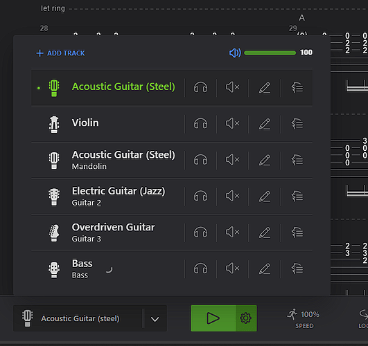Start playback with the green play button
This screenshot has height=346, width=368.
pyautogui.click(x=213, y=318)
